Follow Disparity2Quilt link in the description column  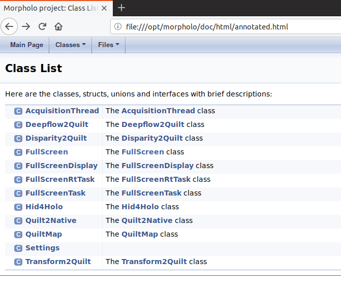tap(152, 138)
